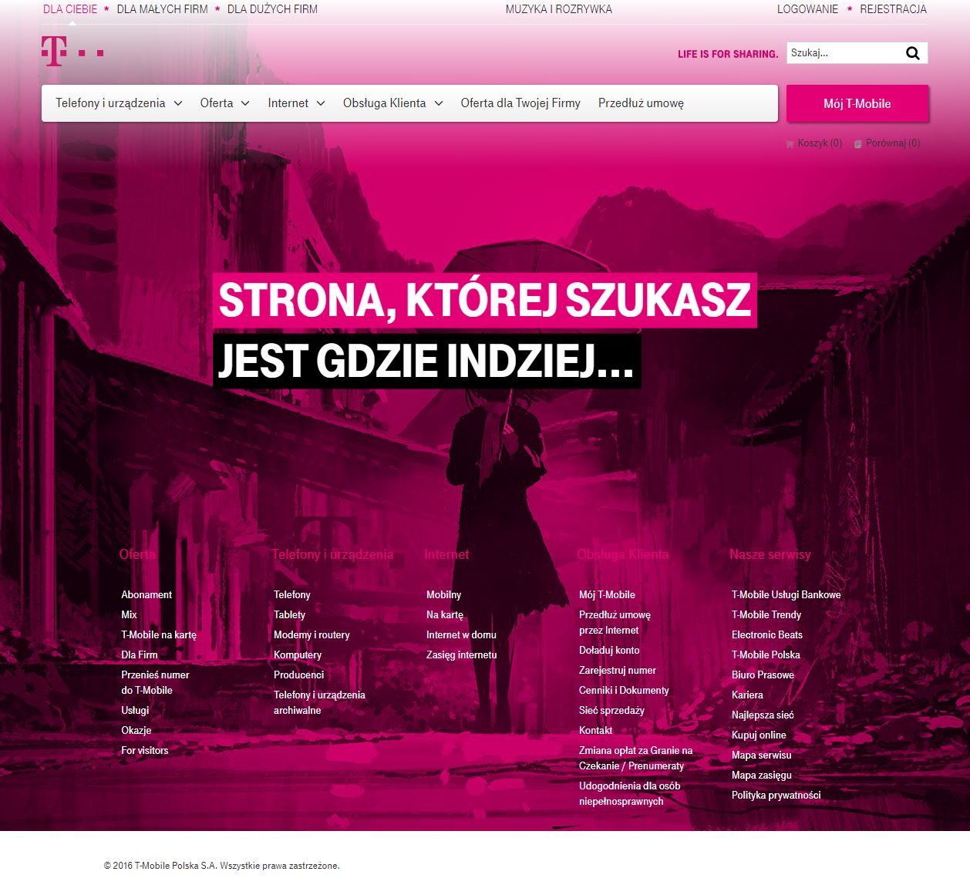Click the Abonament footer link
The width and height of the screenshot is (970, 895).
coord(147,595)
